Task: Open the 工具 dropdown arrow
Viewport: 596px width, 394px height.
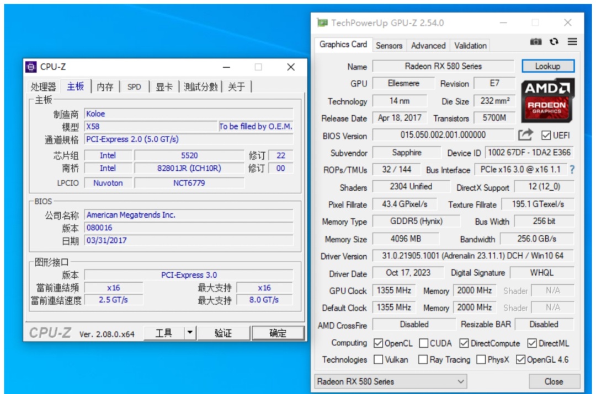Action: (x=190, y=333)
